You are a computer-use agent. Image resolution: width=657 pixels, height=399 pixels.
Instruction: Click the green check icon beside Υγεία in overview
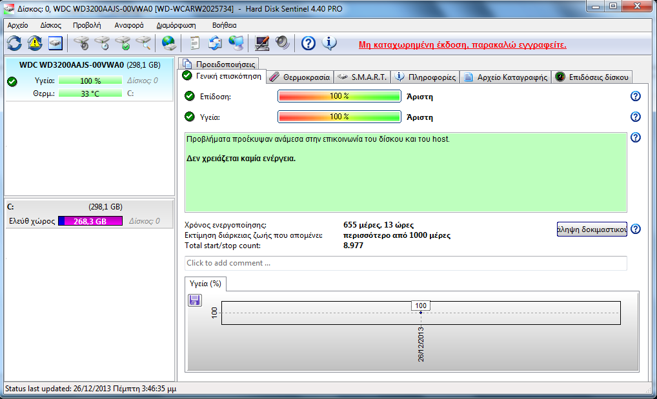[x=190, y=117]
